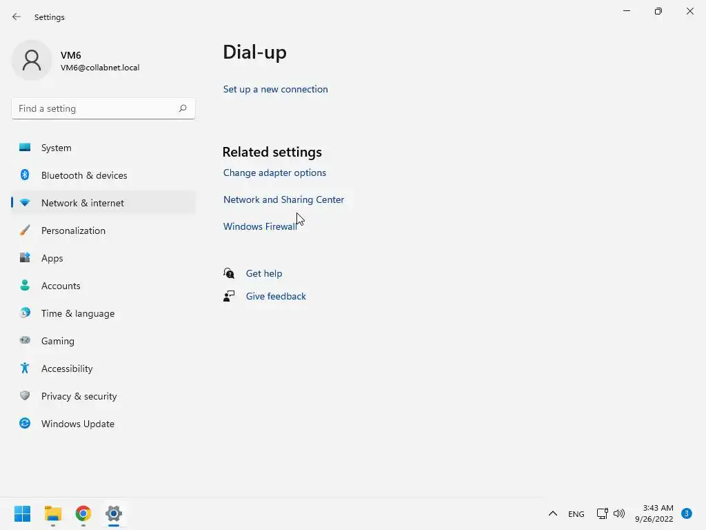Open the volume speaker tray icon
The width and height of the screenshot is (706, 530).
[x=619, y=513]
